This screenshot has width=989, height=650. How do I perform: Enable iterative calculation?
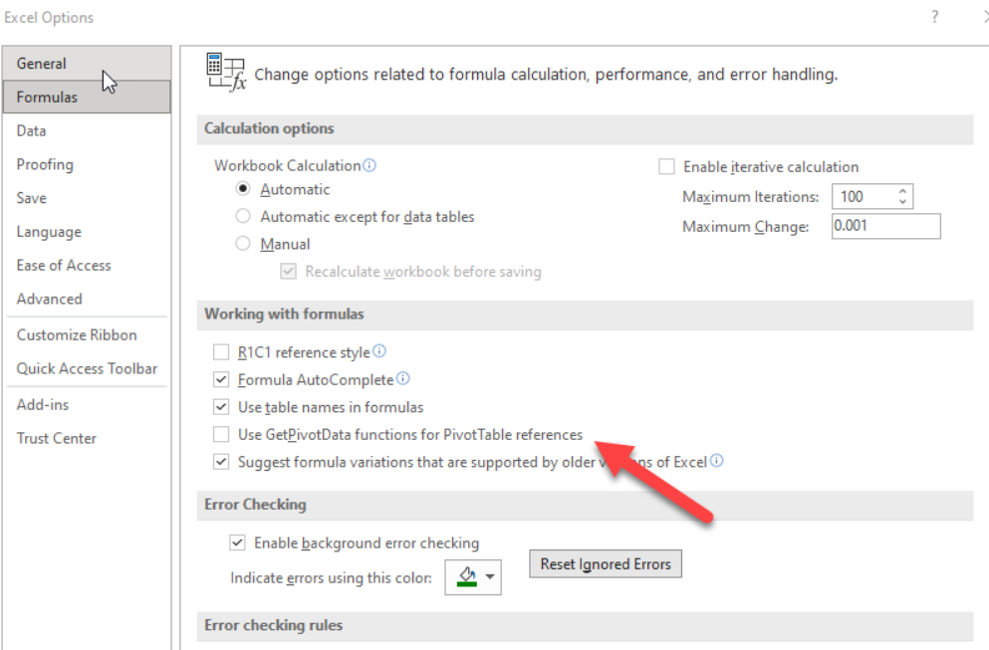[x=666, y=166]
